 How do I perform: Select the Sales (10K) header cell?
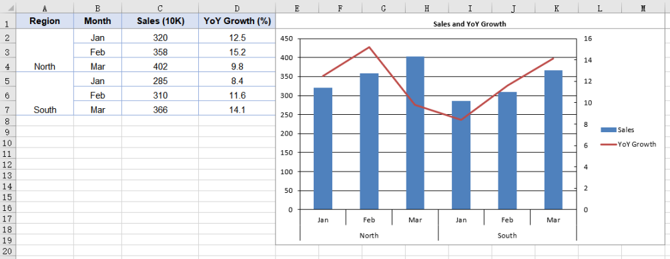coord(160,21)
